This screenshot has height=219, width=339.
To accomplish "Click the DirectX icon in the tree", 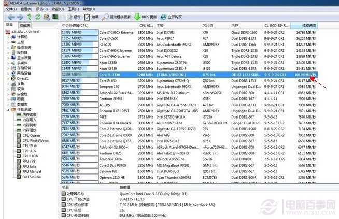I will tap(13, 78).
